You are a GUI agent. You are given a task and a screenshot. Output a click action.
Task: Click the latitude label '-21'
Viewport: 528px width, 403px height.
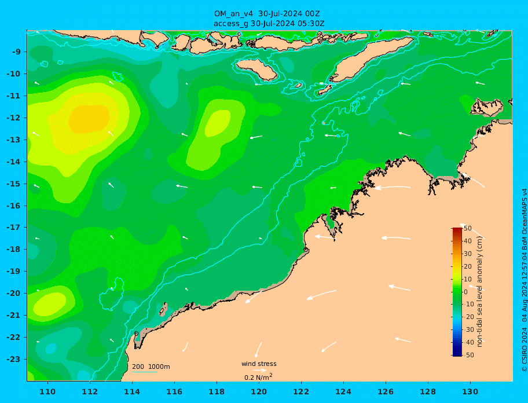14,316
